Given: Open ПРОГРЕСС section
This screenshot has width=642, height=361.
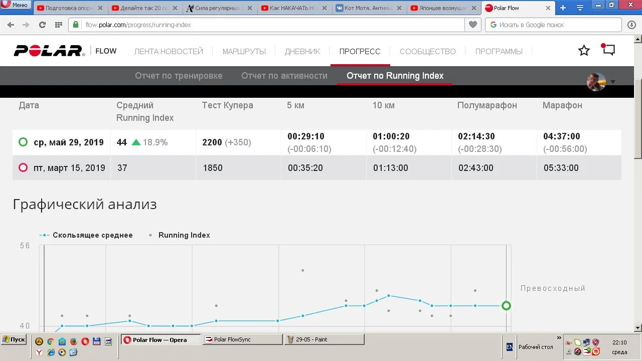Looking at the screenshot, I should click(x=360, y=51).
